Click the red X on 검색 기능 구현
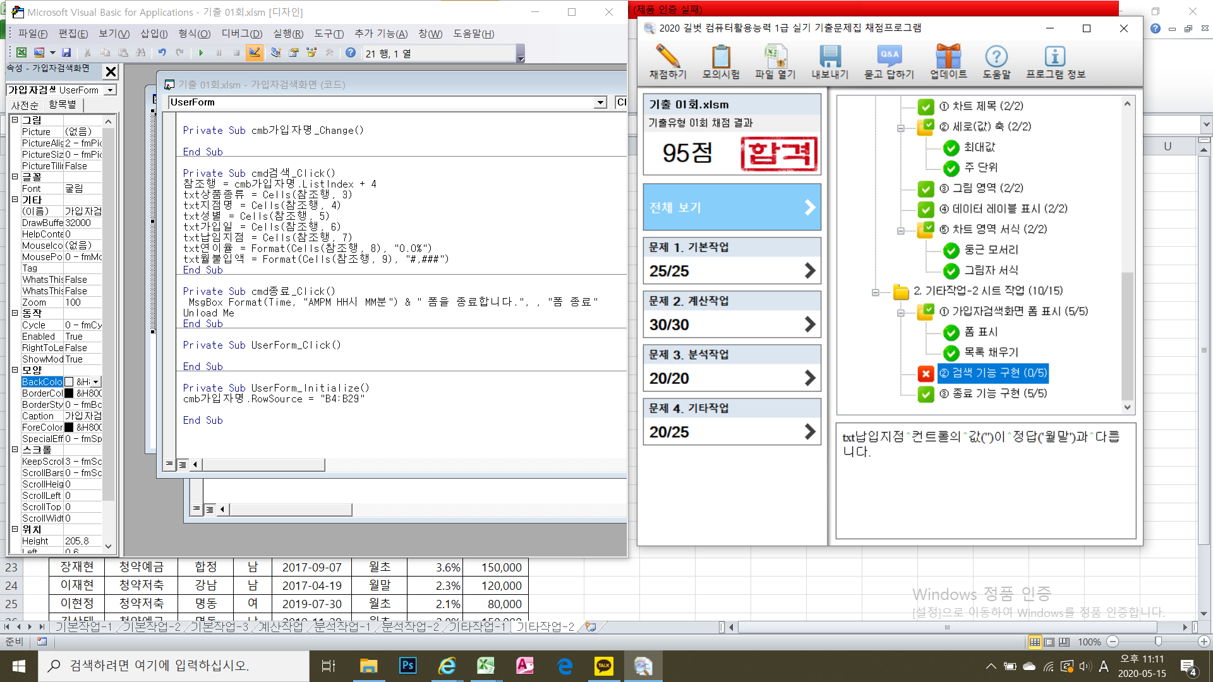The width and height of the screenshot is (1213, 682). pos(926,374)
